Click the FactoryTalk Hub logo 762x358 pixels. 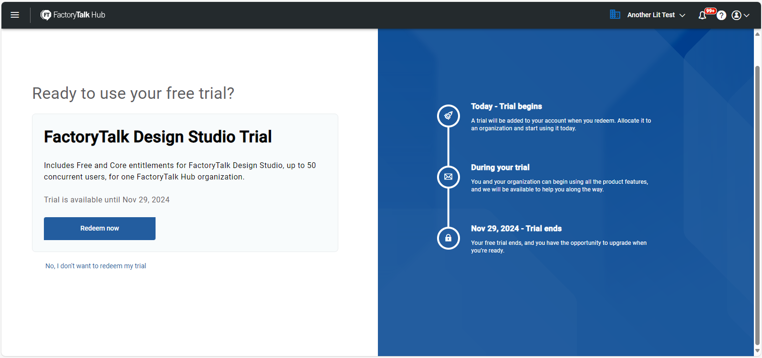(x=73, y=15)
